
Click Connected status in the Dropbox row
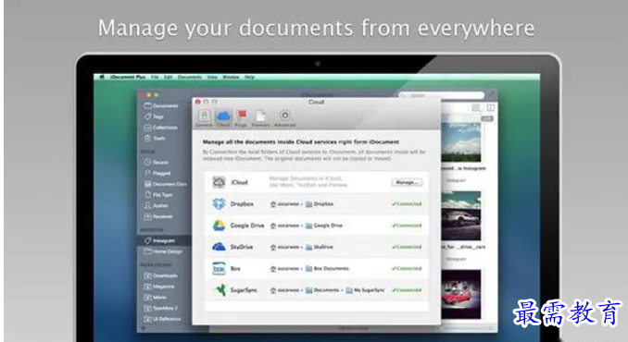pos(407,203)
